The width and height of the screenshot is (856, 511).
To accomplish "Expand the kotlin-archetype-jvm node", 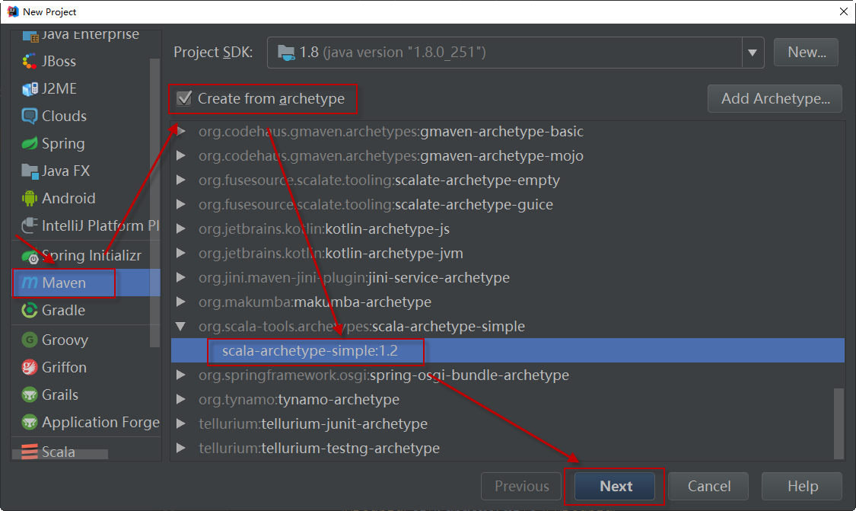I will pyautogui.click(x=180, y=254).
